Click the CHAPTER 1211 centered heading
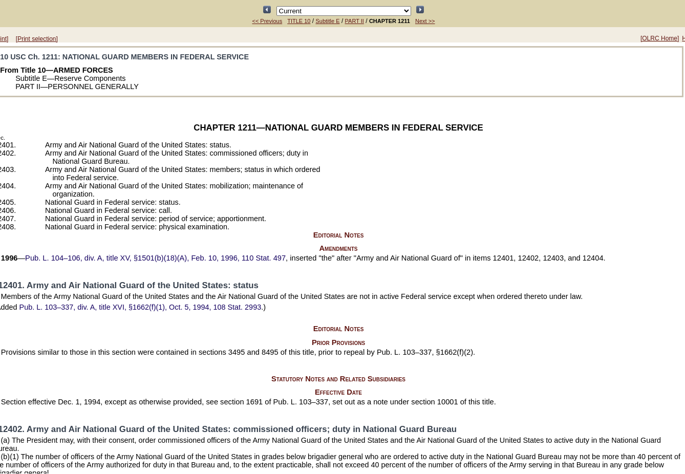 coord(338,127)
